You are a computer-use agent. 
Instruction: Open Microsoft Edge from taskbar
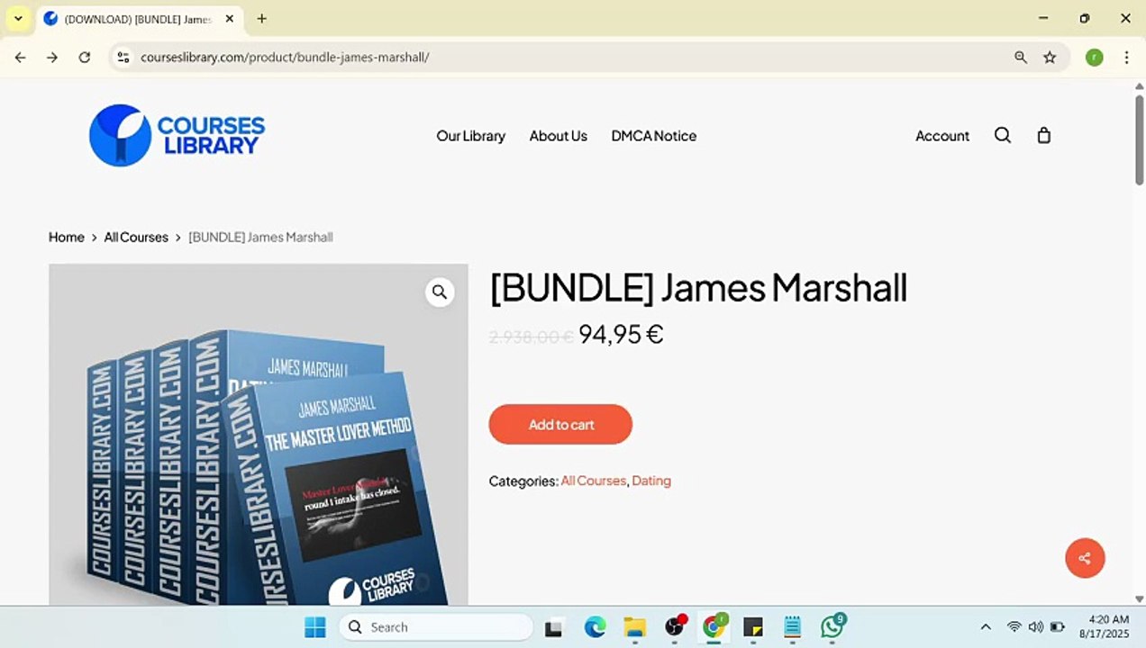(x=595, y=627)
